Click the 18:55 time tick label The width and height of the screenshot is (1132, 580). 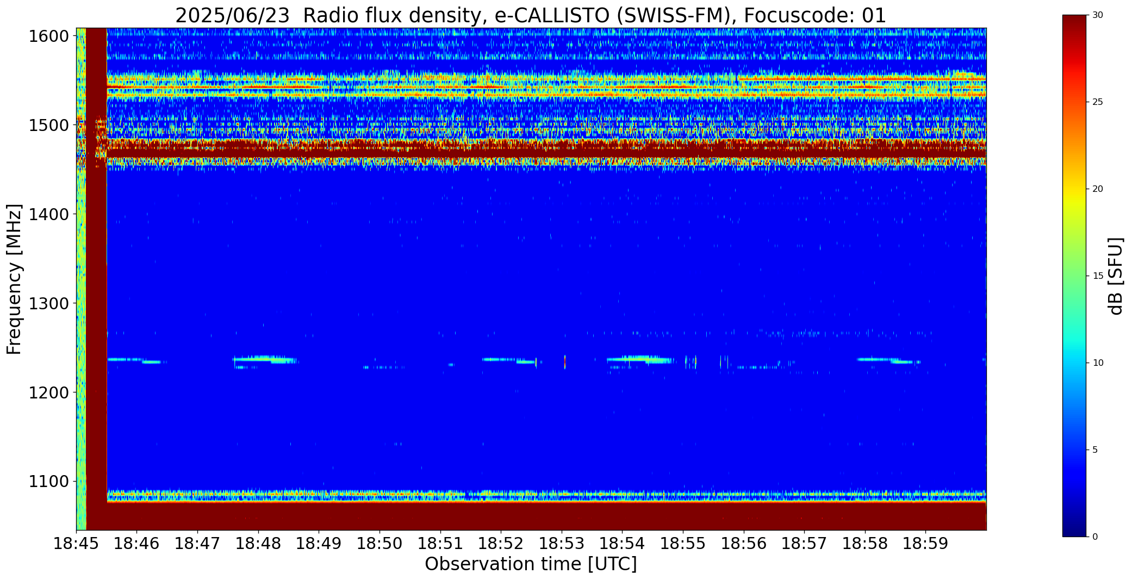tap(683, 543)
